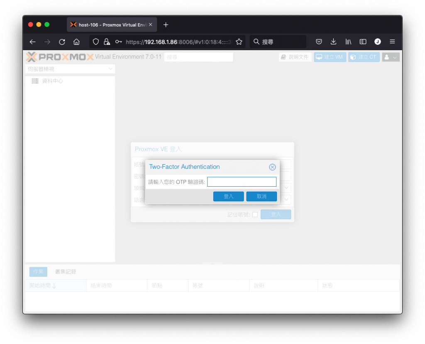Switch to the 叢集記錄 tab
Image resolution: width=425 pixels, height=344 pixels.
(x=66, y=272)
